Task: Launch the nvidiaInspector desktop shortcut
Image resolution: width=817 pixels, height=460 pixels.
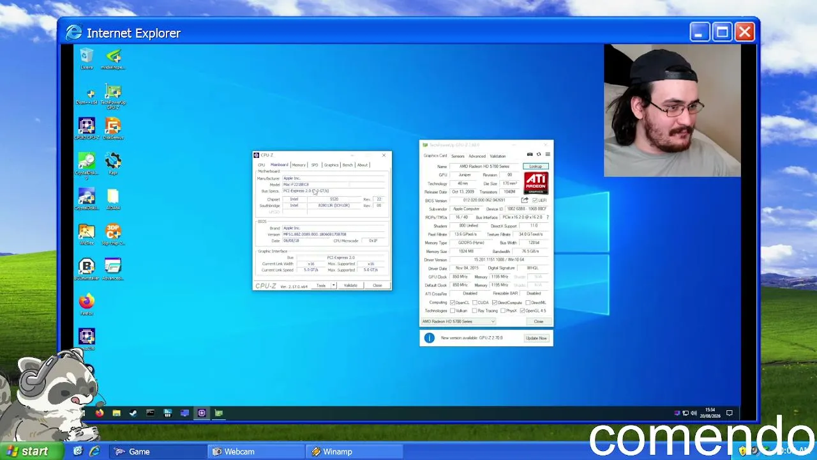Action: [113, 58]
